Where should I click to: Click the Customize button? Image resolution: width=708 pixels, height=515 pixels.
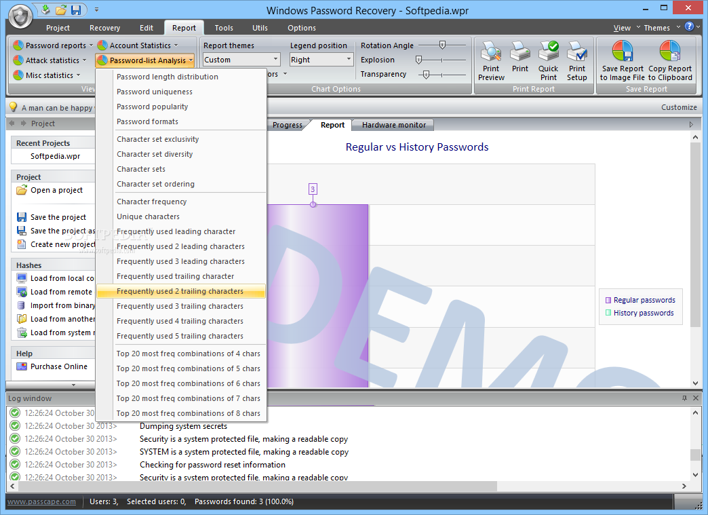tap(679, 107)
